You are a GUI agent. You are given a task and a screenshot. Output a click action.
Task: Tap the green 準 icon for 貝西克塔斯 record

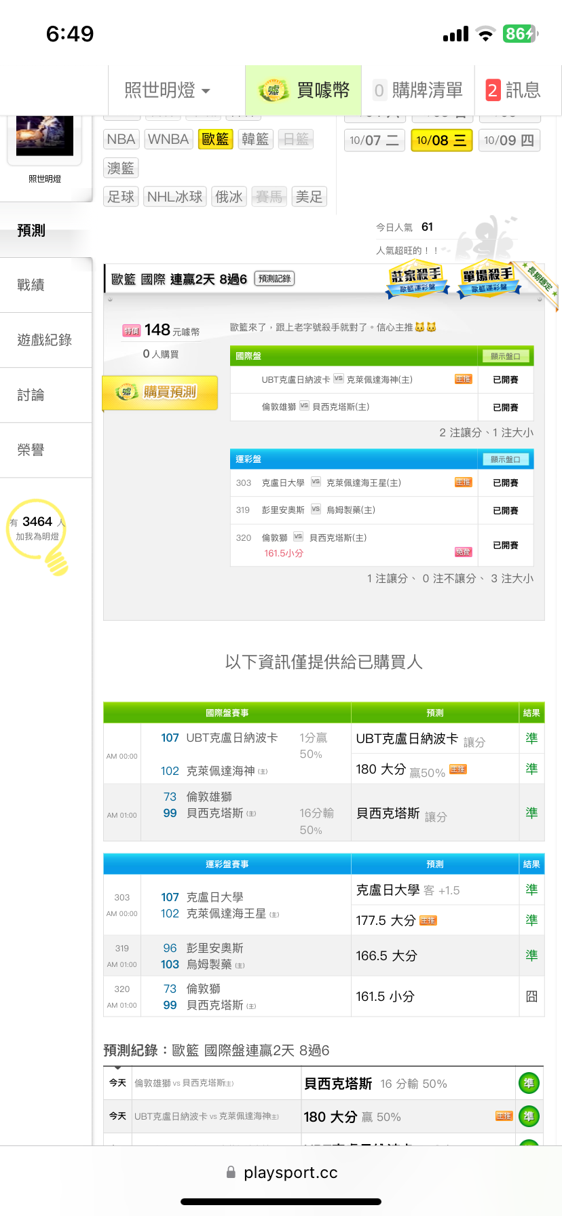pyautogui.click(x=529, y=1083)
